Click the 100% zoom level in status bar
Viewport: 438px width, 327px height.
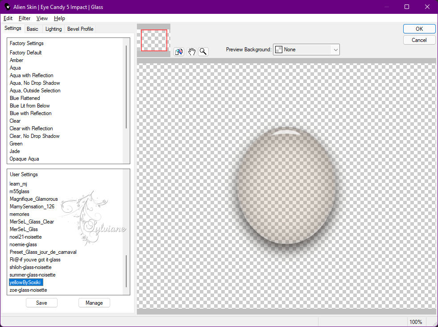click(416, 322)
